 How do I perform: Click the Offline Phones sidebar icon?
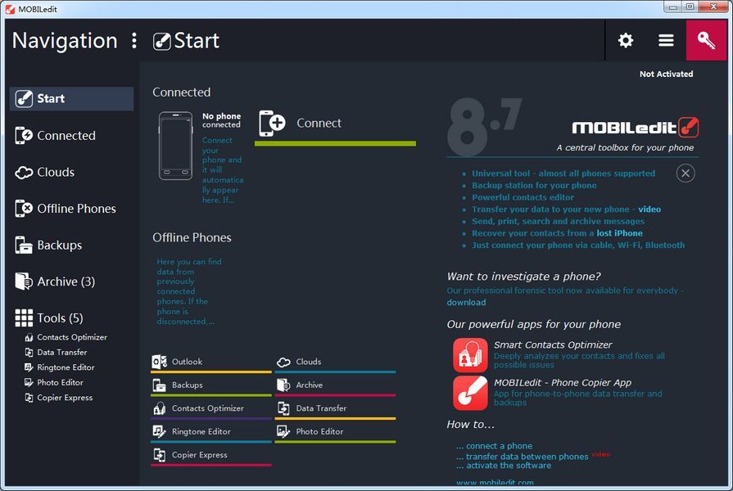[x=24, y=209]
